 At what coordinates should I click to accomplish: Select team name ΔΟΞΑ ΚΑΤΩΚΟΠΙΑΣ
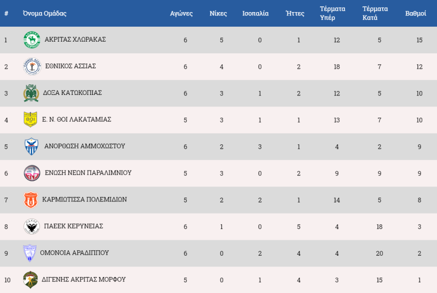coord(72,93)
